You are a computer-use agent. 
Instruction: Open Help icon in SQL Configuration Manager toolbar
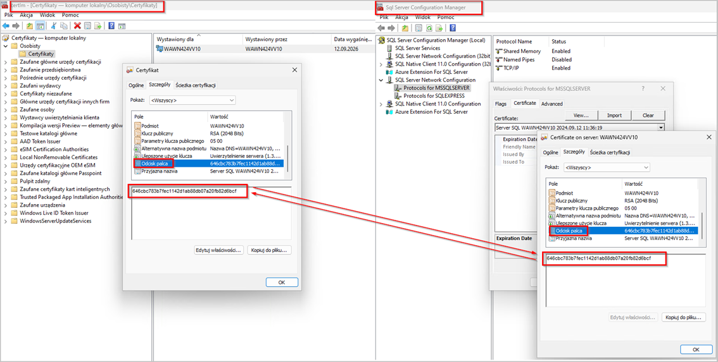453,28
